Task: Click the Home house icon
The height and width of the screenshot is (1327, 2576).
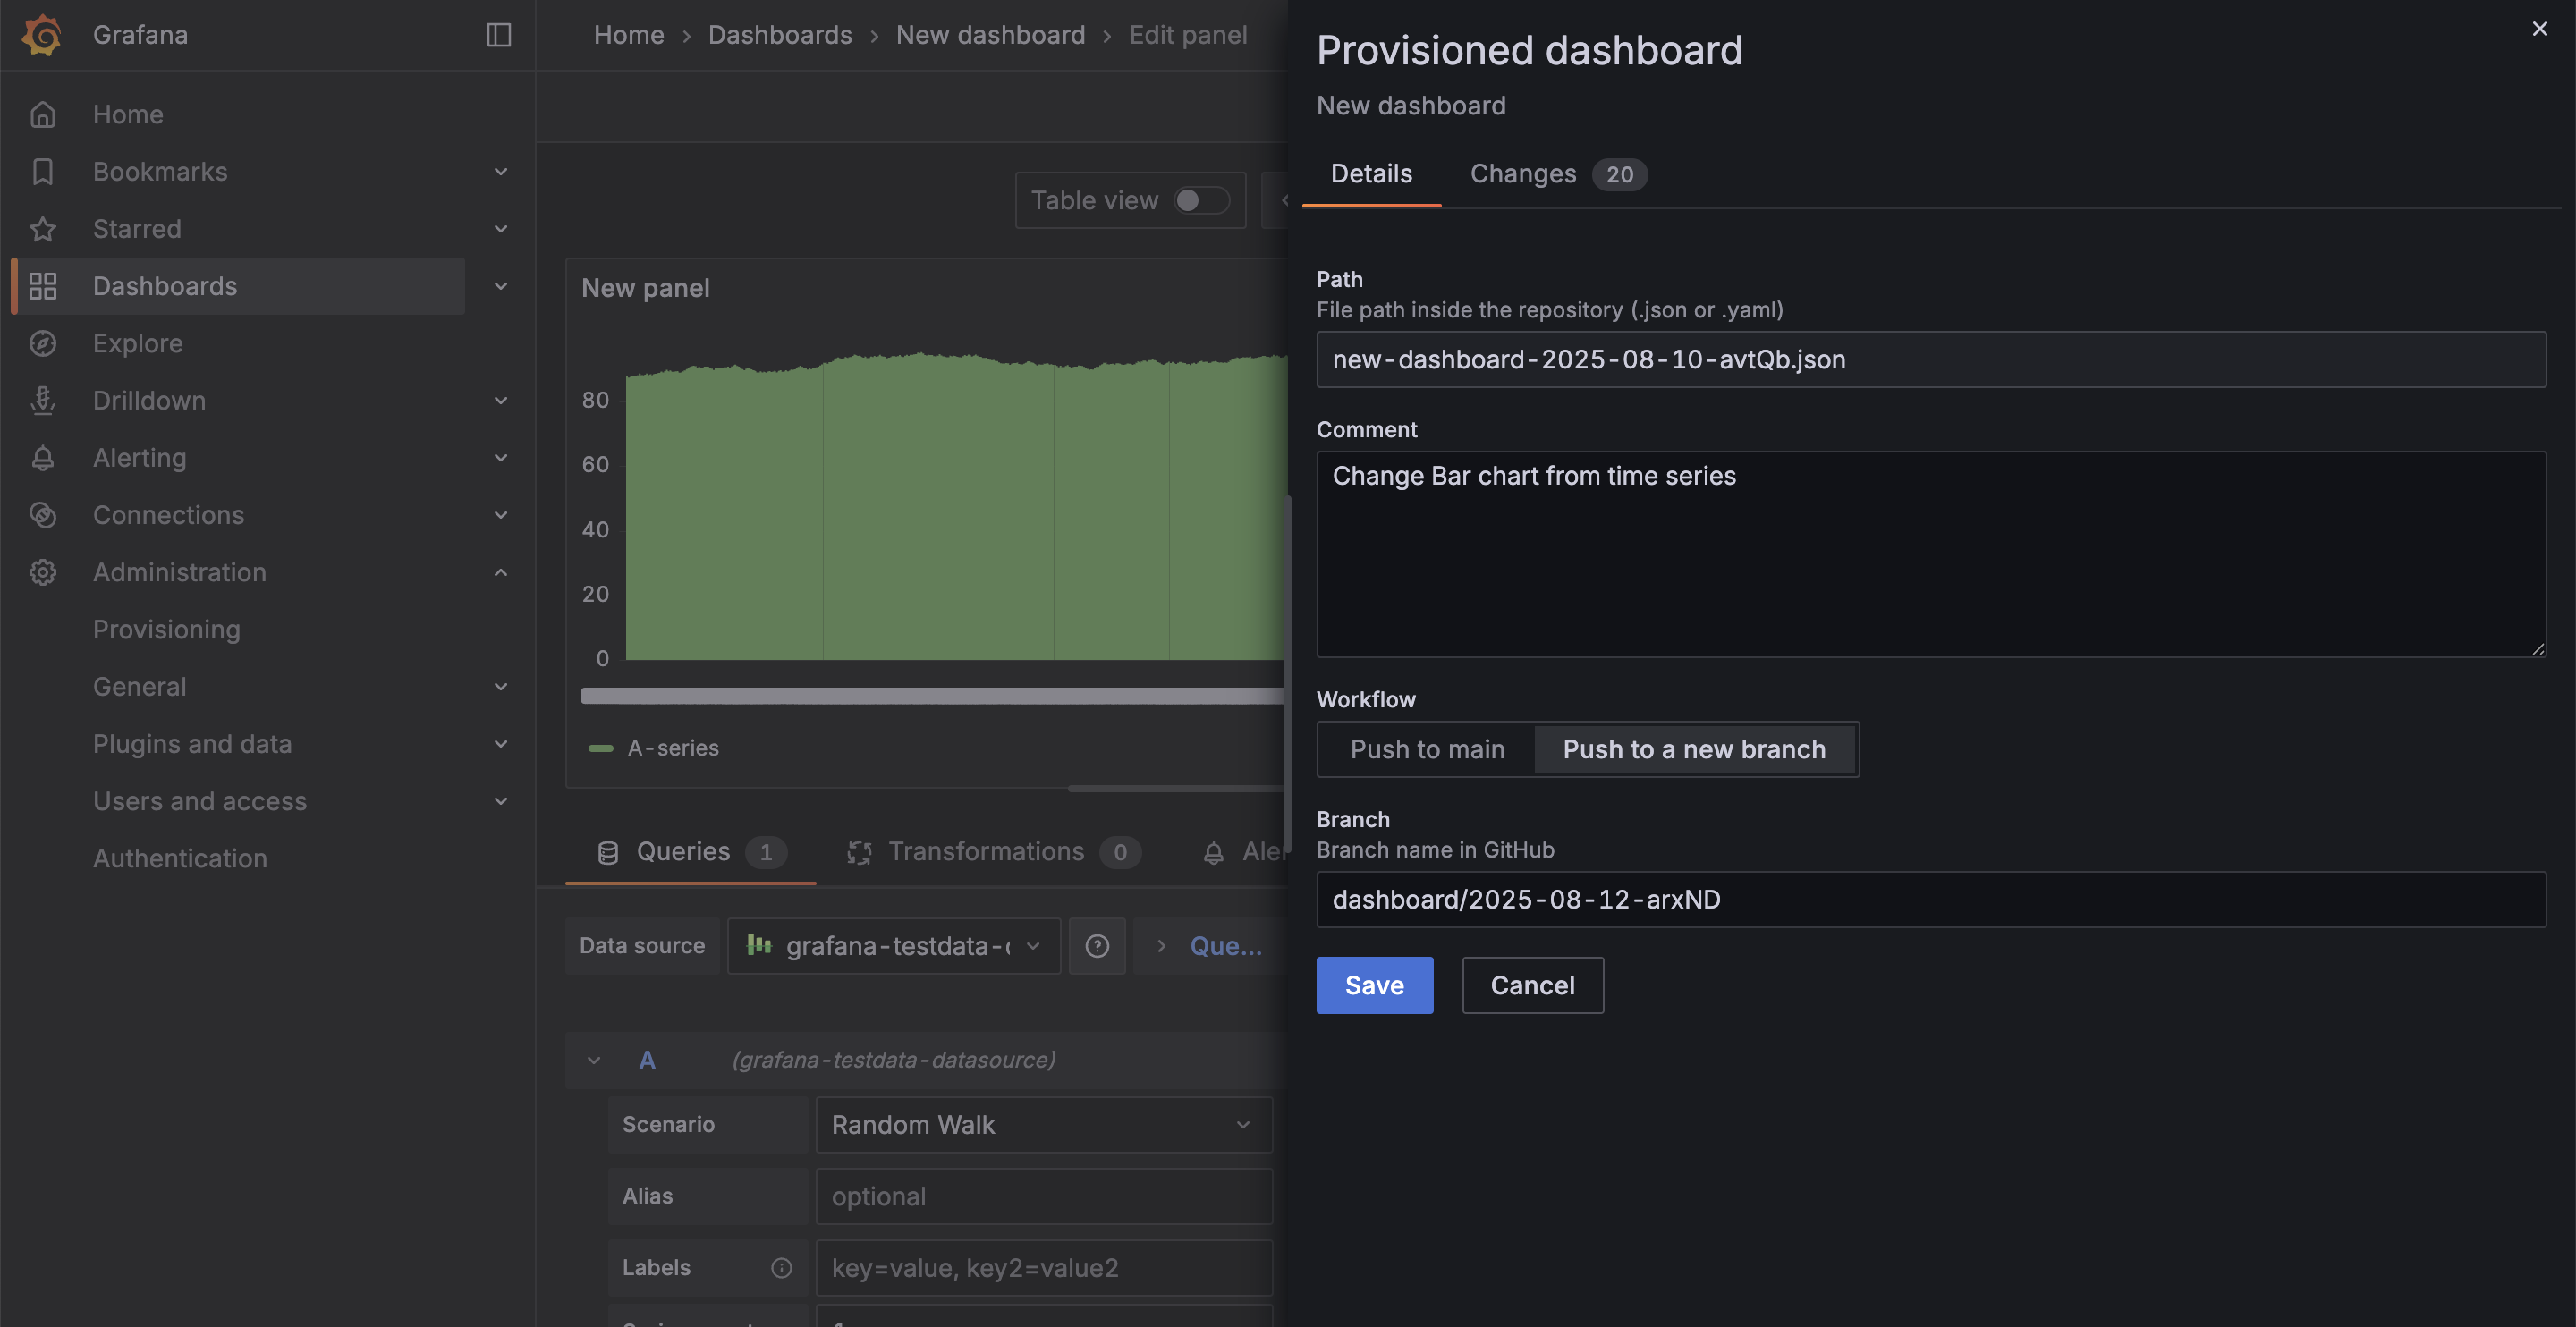Action: coord(42,114)
